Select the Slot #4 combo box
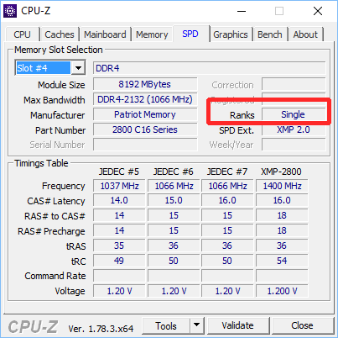 [50, 68]
